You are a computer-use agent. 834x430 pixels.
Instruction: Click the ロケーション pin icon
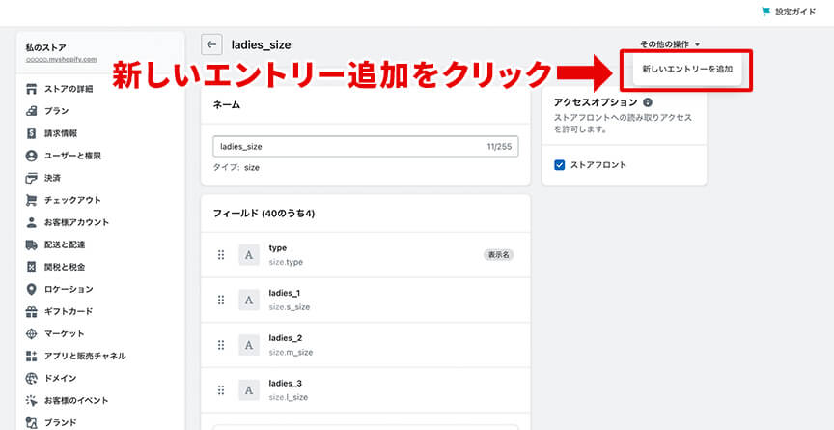click(32, 290)
